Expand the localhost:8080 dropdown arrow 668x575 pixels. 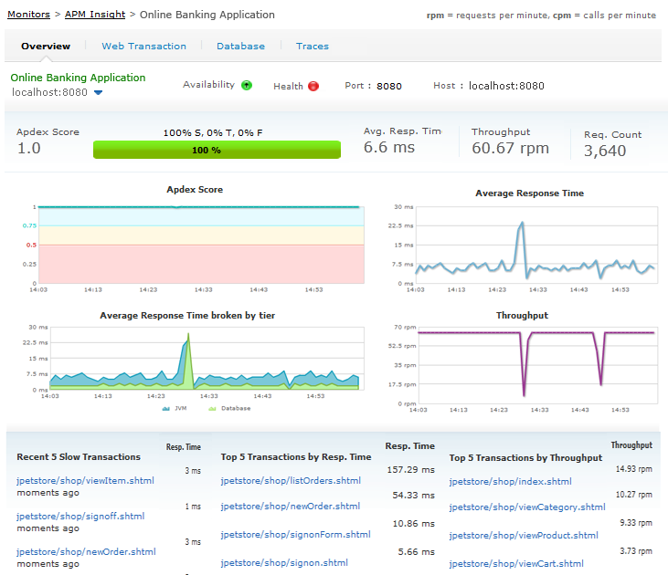coord(98,92)
